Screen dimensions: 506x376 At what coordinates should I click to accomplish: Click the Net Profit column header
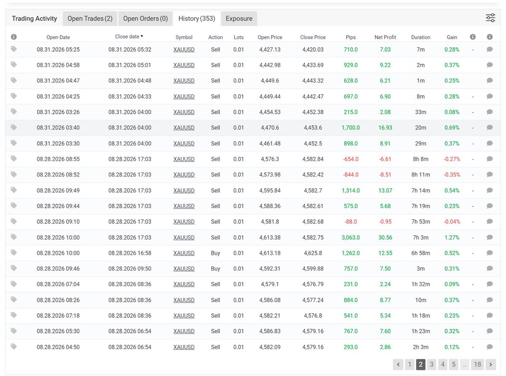click(x=385, y=37)
